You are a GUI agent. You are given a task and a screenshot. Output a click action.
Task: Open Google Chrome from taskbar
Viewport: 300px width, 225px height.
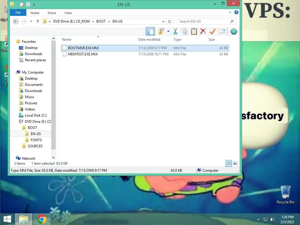pyautogui.click(x=42, y=219)
